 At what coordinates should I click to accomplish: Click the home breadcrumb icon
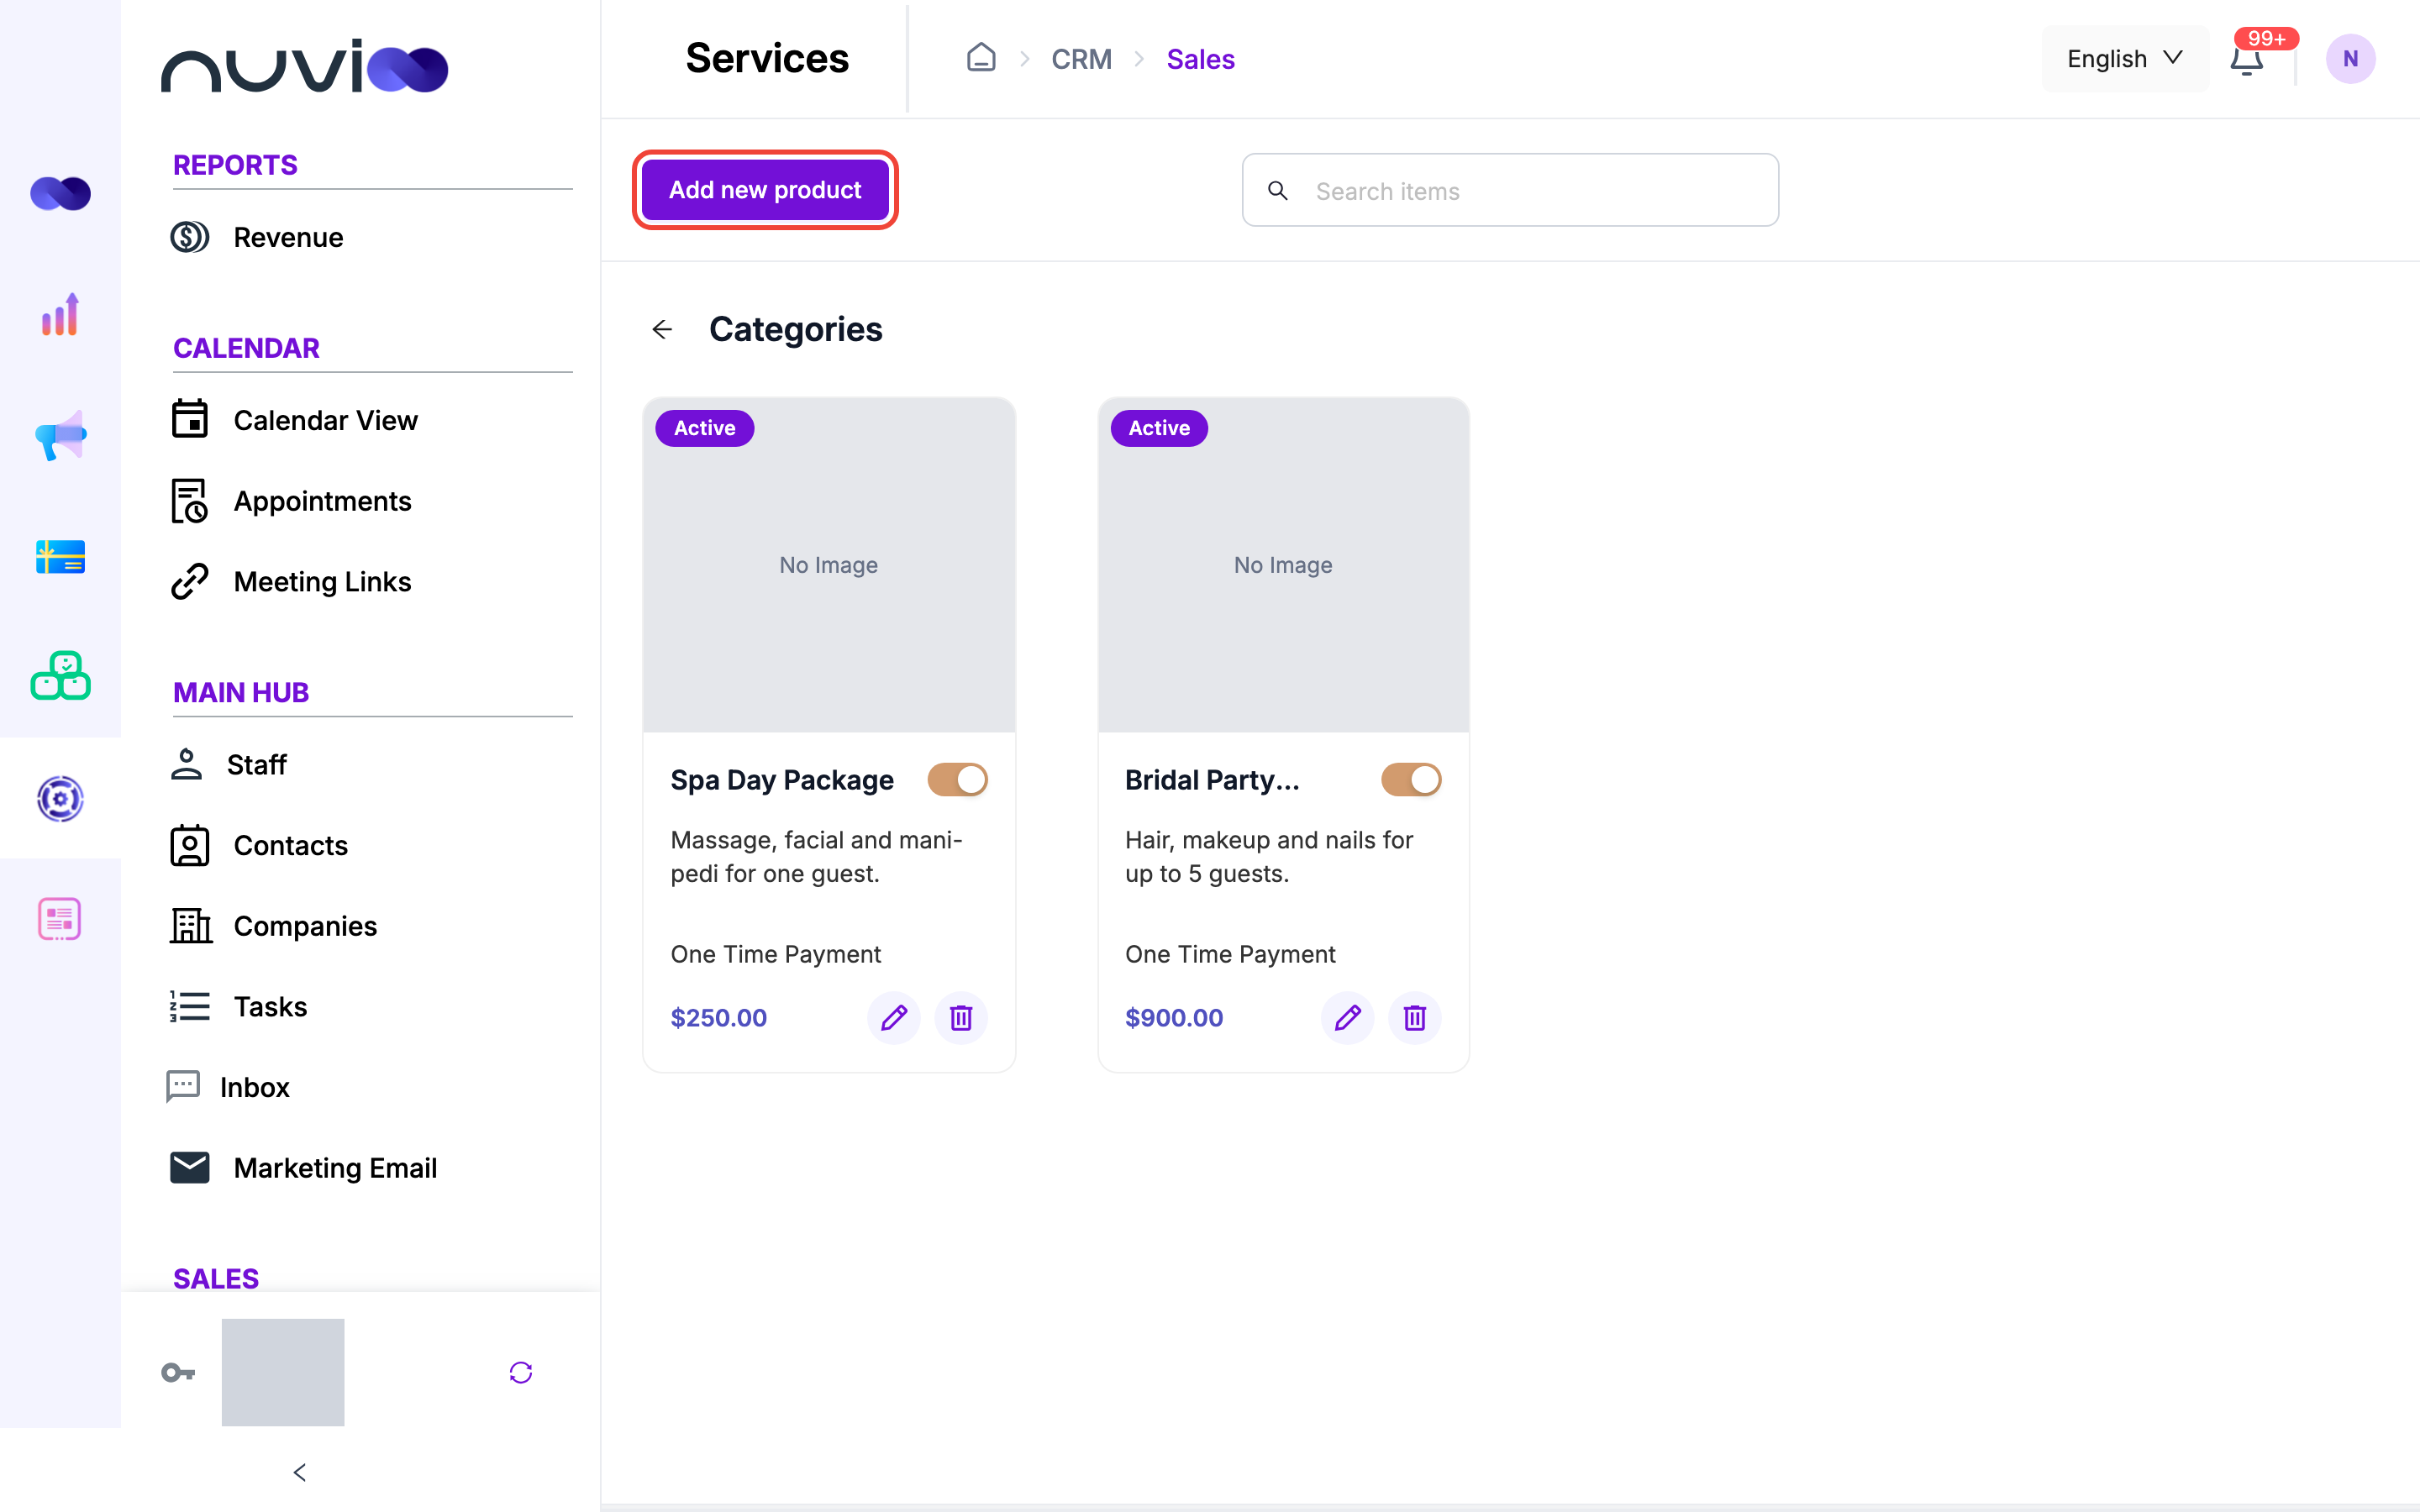tap(981, 58)
